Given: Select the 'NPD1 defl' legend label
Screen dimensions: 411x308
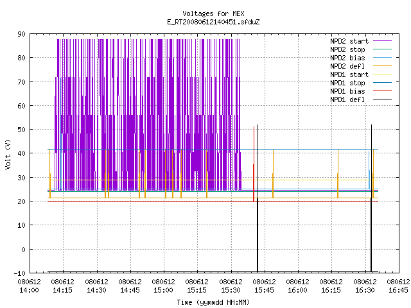Looking at the screenshot, I should [347, 100].
